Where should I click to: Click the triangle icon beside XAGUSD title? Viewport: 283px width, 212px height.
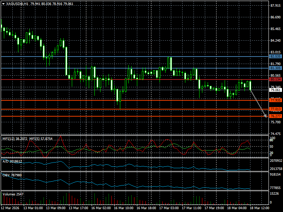tap(3, 4)
